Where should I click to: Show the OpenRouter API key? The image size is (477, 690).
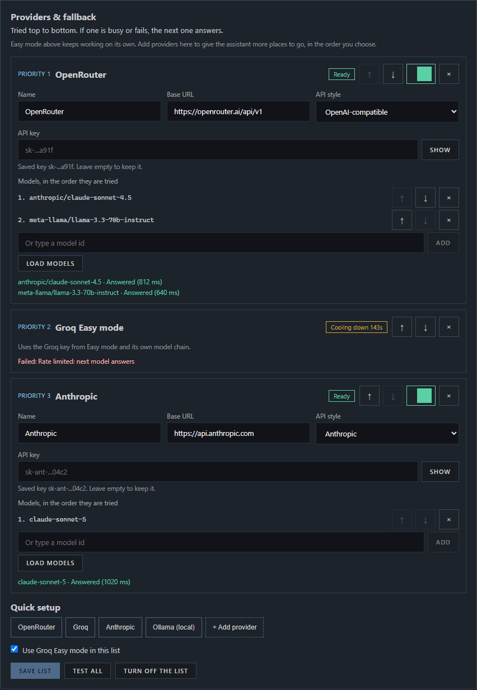(x=440, y=150)
